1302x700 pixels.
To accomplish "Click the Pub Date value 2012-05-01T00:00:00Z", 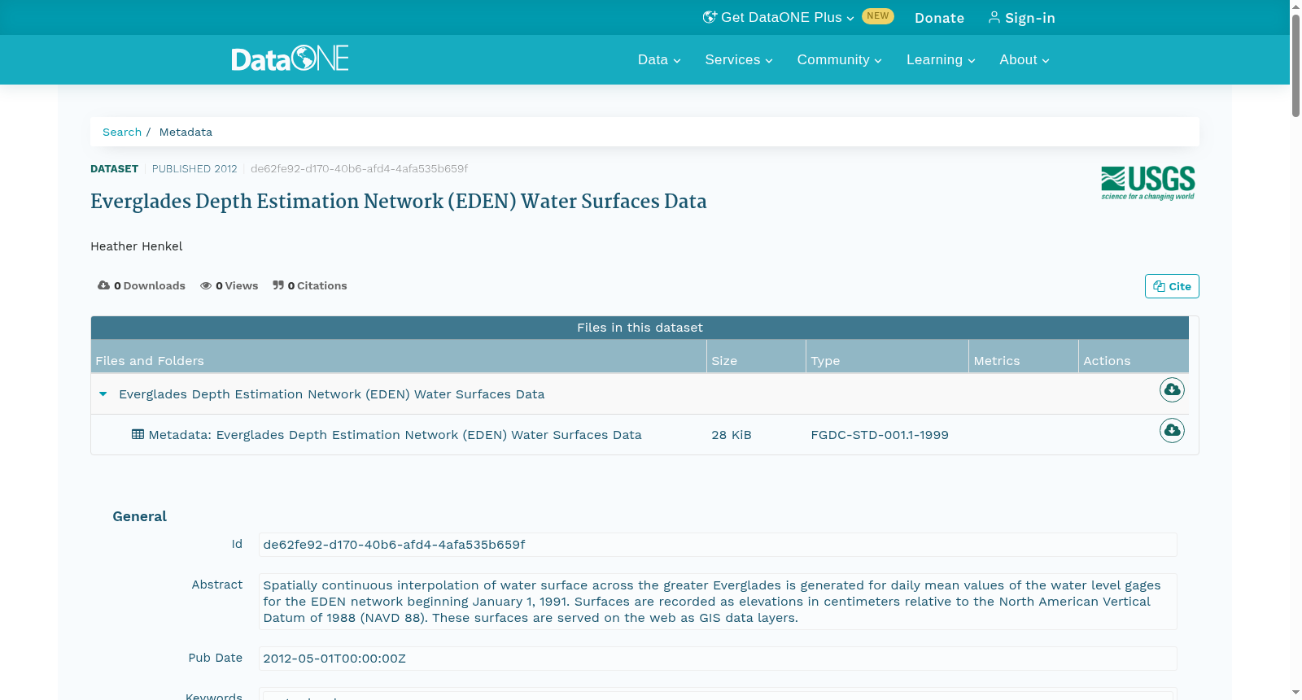I will (x=718, y=659).
